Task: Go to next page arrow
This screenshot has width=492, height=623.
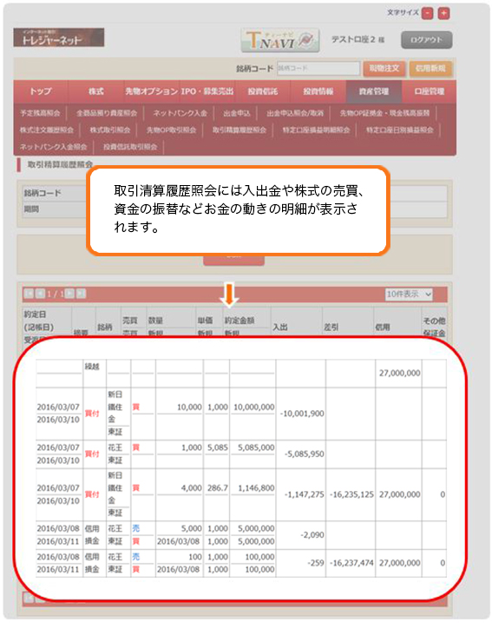Action: (x=69, y=294)
